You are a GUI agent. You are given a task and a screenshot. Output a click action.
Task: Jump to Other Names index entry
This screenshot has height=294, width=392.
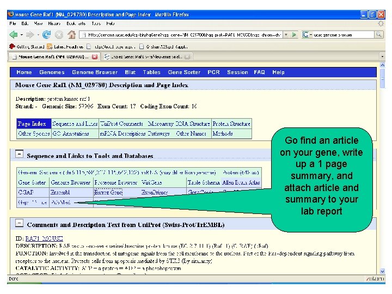pyautogui.click(x=191, y=133)
